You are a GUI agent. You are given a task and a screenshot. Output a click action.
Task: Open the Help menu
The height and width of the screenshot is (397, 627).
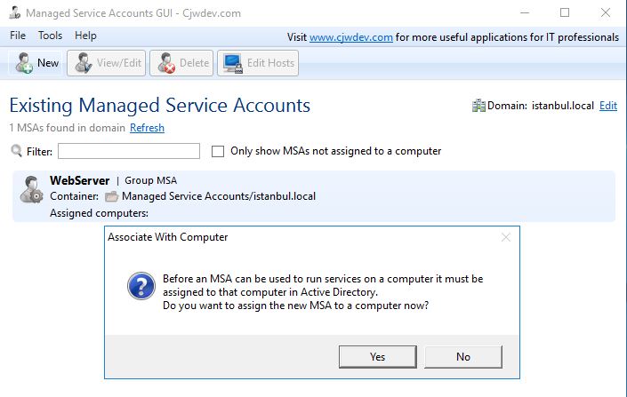click(85, 36)
